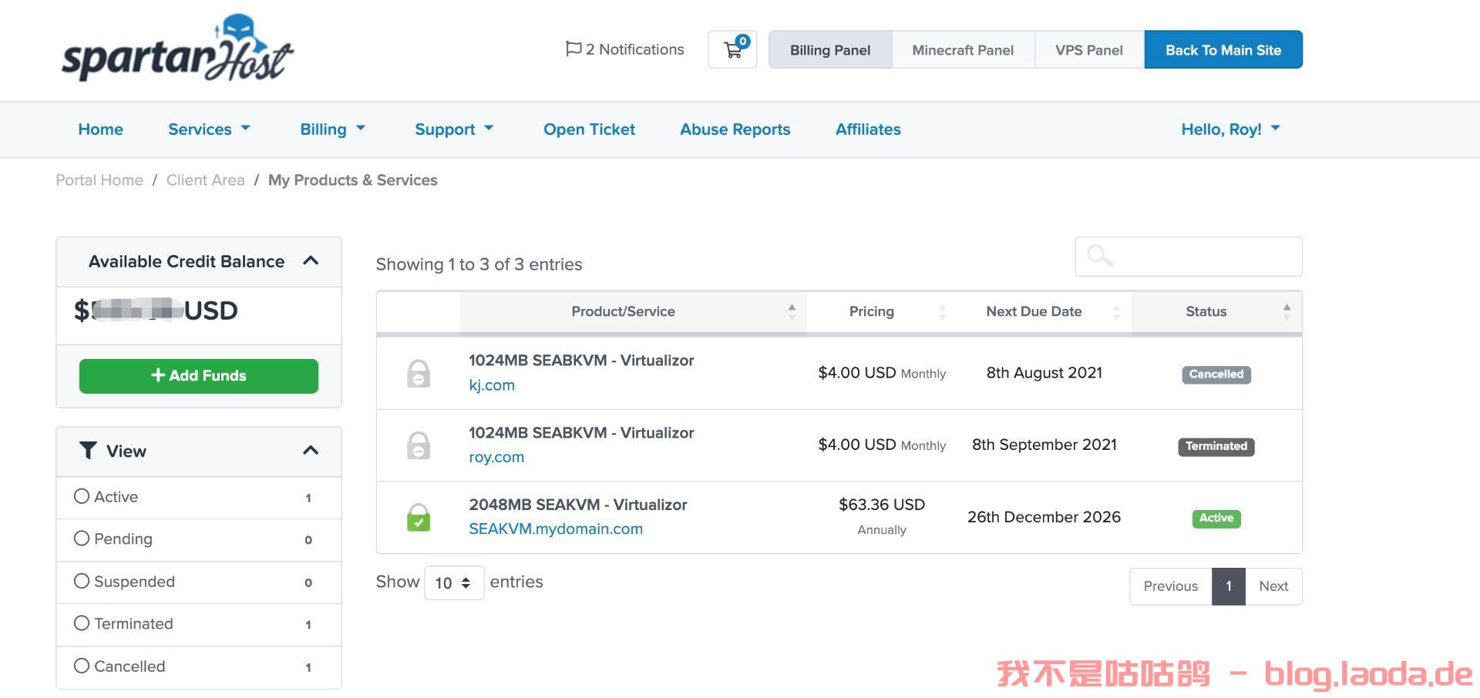This screenshot has width=1480, height=698.
Task: Click the Back To Main Site button
Action: 1223,50
